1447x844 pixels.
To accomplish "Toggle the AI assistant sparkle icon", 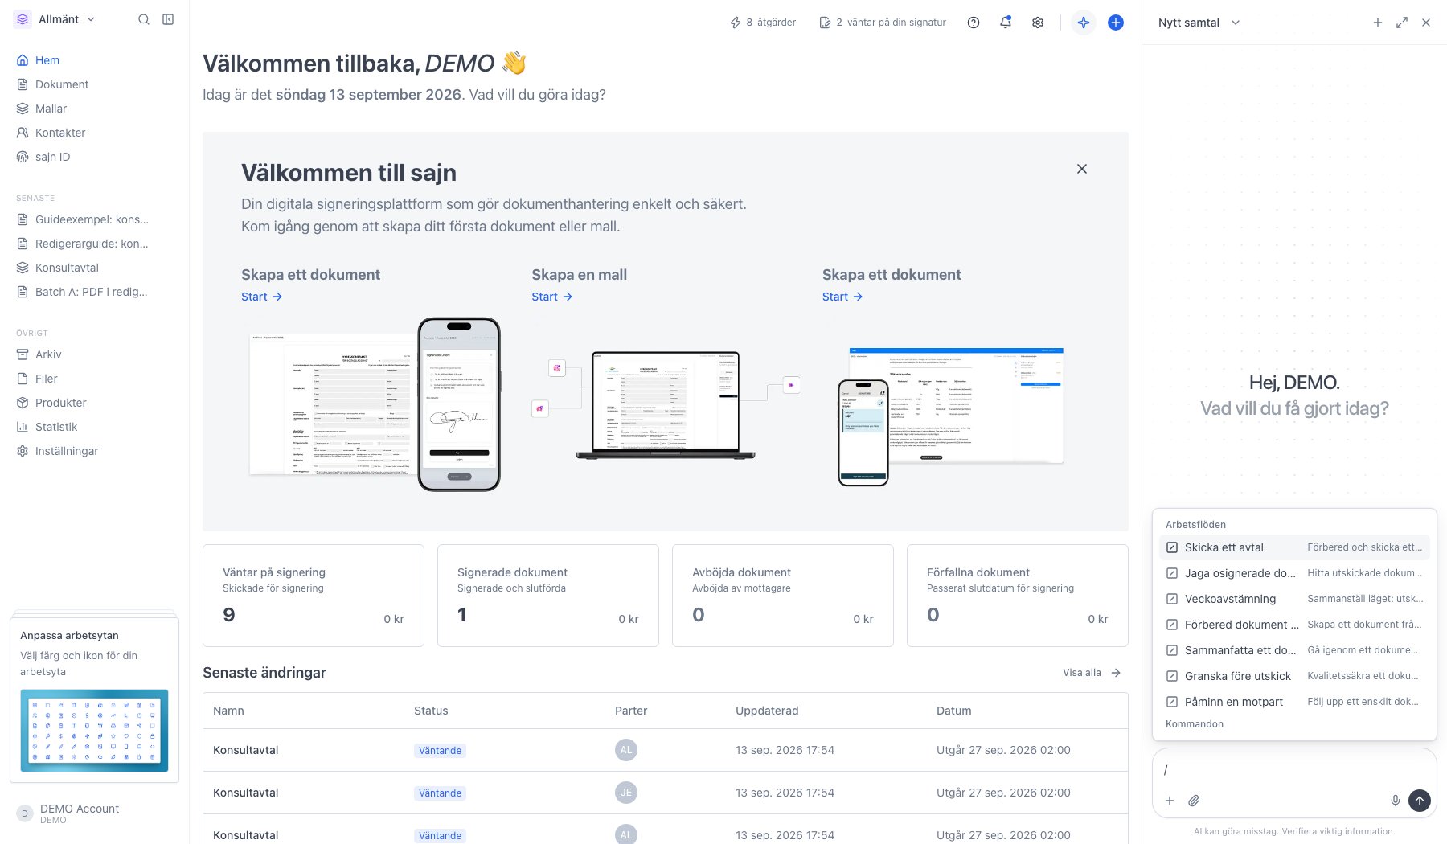I will pos(1084,23).
